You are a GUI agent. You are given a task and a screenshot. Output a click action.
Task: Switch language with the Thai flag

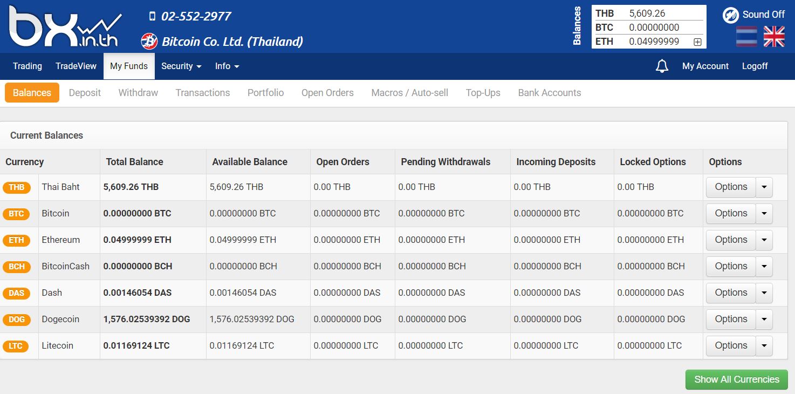tap(746, 37)
